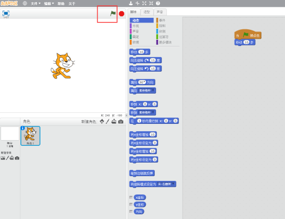Click the 碰到边缘就反弹 block

(142, 174)
